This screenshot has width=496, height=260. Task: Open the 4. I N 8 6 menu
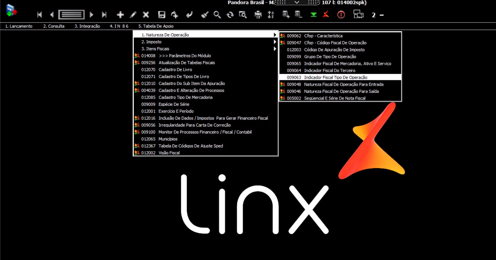point(119,26)
